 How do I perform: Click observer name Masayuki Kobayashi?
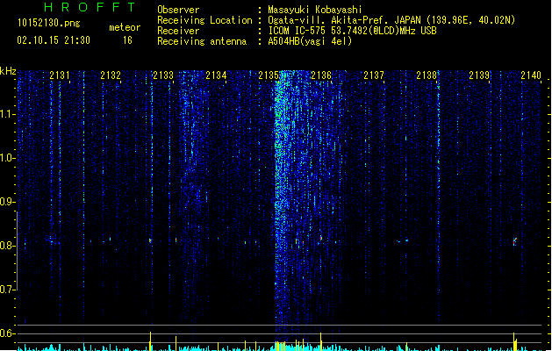tap(315, 10)
